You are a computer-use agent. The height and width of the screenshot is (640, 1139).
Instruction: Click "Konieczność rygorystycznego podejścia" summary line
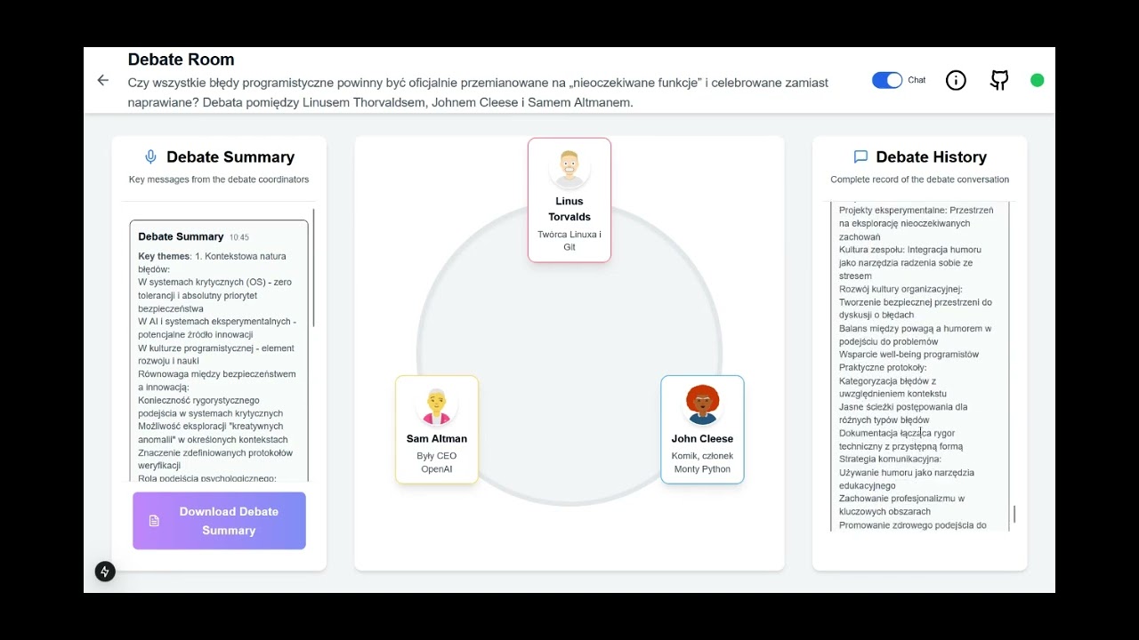(210, 407)
